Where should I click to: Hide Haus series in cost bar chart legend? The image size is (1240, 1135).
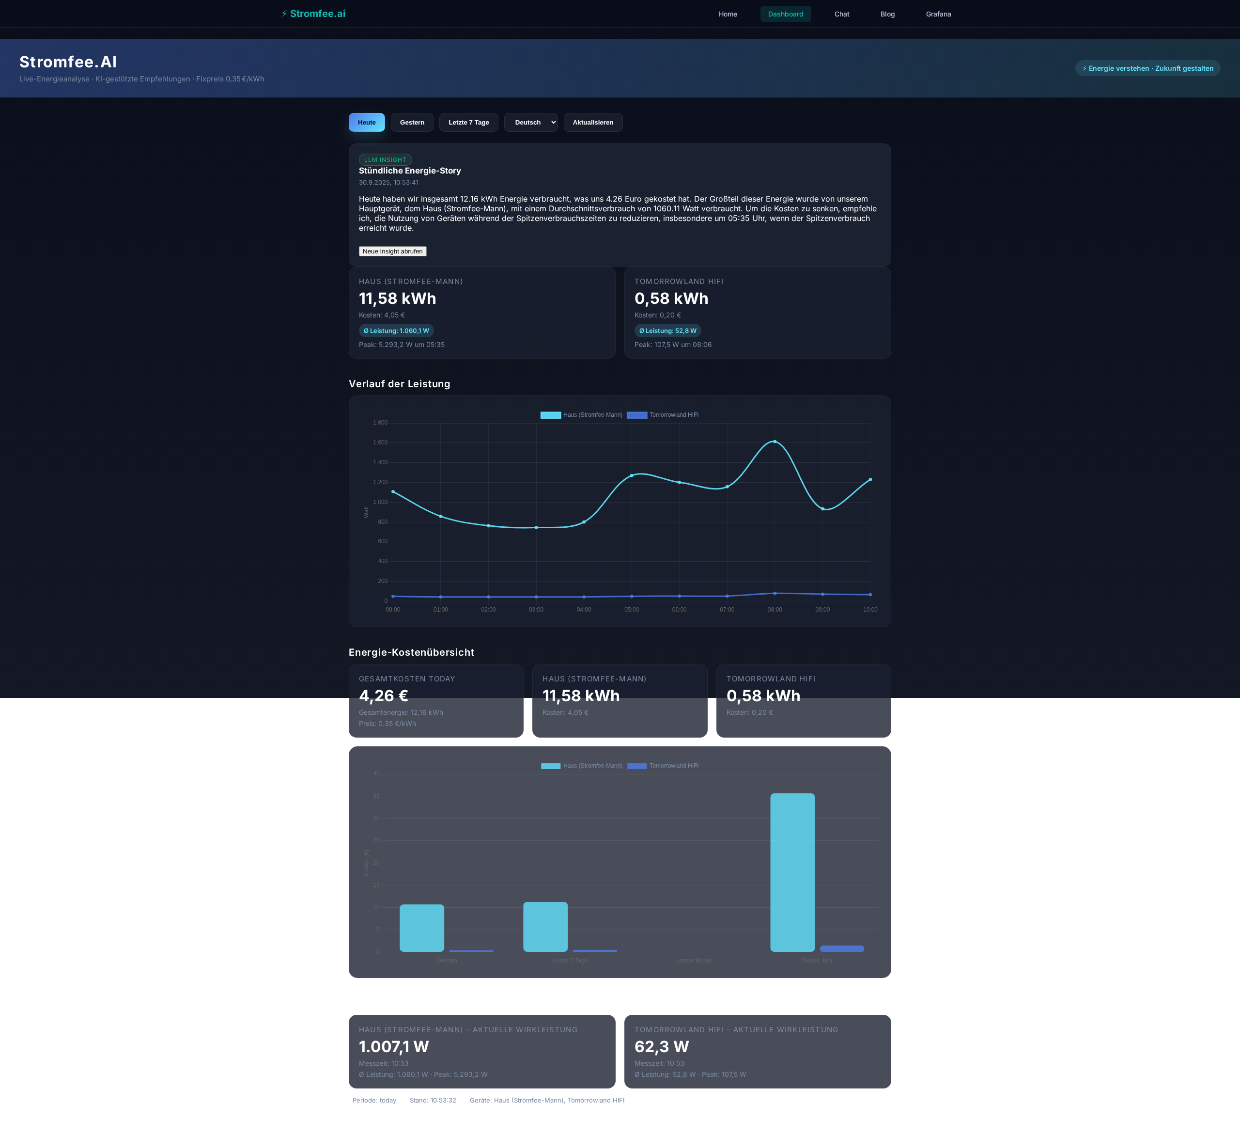click(551, 766)
